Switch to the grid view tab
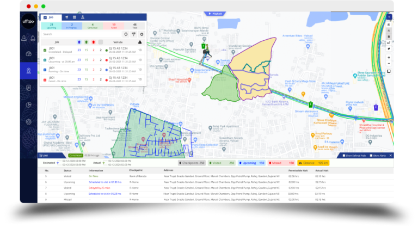The width and height of the screenshot is (418, 228). point(75,17)
